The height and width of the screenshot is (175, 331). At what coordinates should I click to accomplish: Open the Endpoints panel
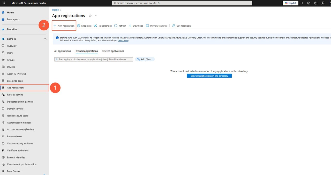pyautogui.click(x=84, y=26)
